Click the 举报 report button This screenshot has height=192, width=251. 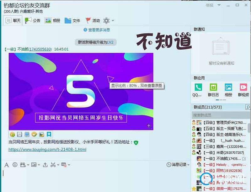(209, 5)
